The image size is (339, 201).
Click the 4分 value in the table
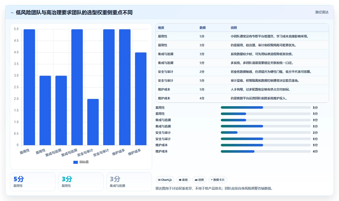click(202, 98)
